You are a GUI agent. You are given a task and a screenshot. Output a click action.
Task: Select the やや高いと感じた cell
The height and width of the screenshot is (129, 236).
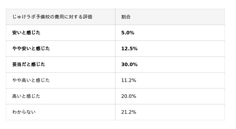coord(31,81)
